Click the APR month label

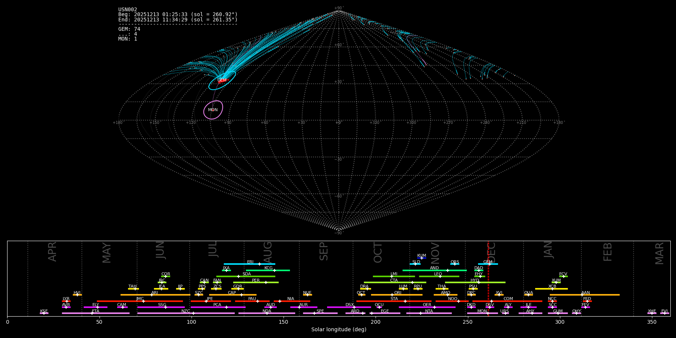(53, 252)
